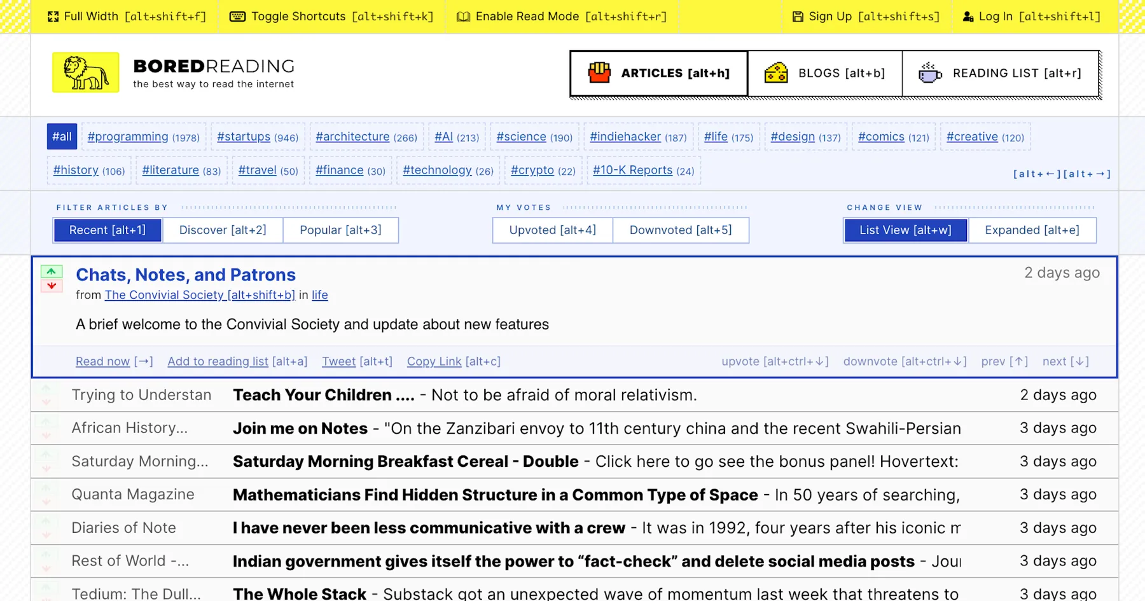
Task: Click Log In in top bar
Action: click(x=1032, y=17)
